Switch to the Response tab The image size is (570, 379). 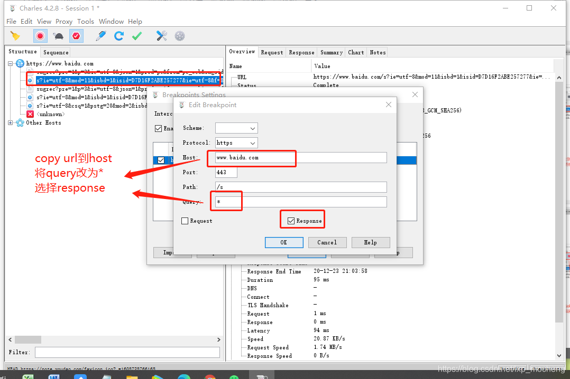[302, 52]
